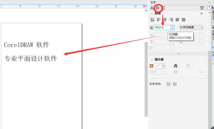Switch to the Frame tab in the text docker
The width and height of the screenshot is (214, 129).
coord(163,8)
